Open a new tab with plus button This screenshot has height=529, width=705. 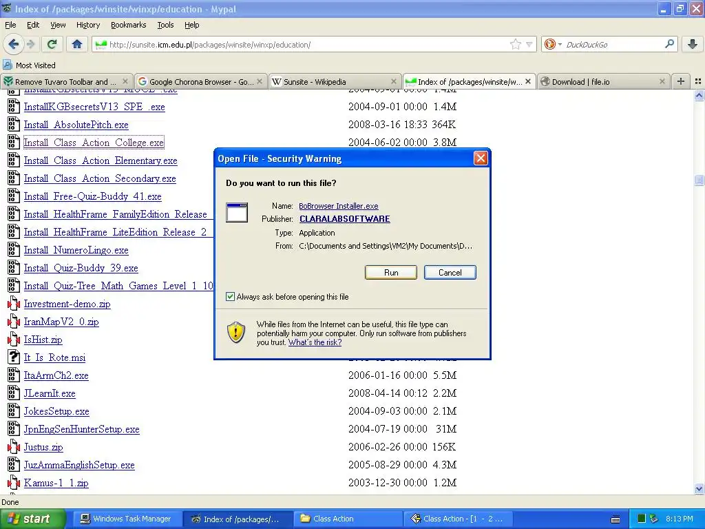(x=681, y=81)
